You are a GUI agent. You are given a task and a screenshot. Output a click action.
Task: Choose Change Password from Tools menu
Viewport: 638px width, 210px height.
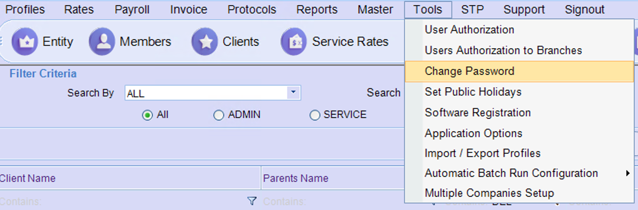pyautogui.click(x=469, y=71)
